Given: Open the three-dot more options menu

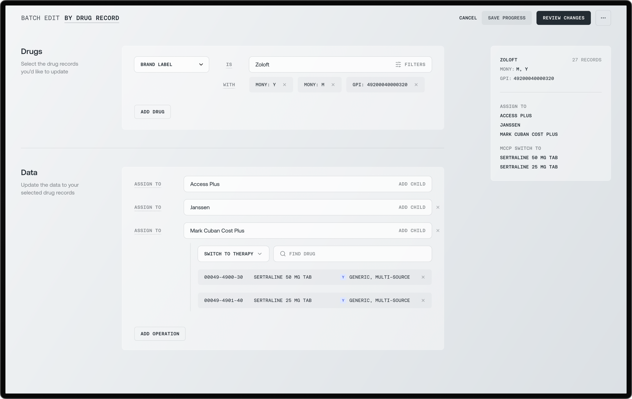Looking at the screenshot, I should point(603,18).
